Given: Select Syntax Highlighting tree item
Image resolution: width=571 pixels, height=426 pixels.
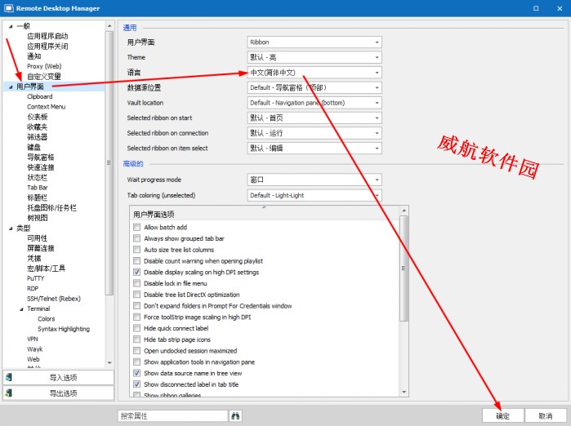Looking at the screenshot, I should [x=64, y=329].
